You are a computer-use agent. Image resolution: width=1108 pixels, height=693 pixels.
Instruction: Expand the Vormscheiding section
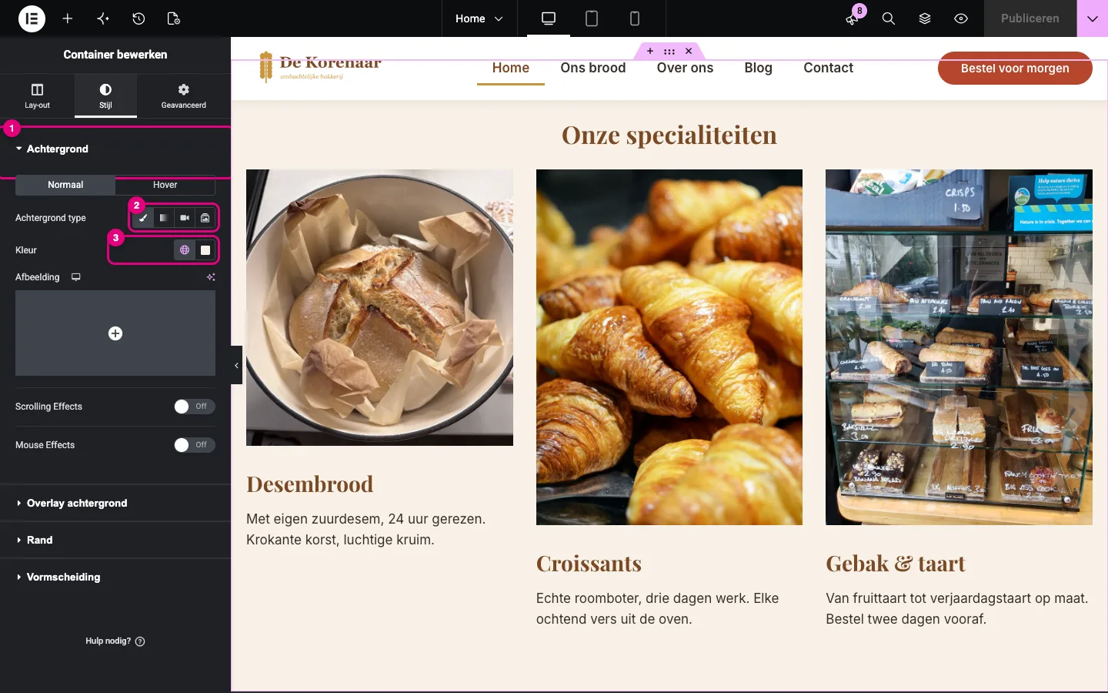(115, 577)
